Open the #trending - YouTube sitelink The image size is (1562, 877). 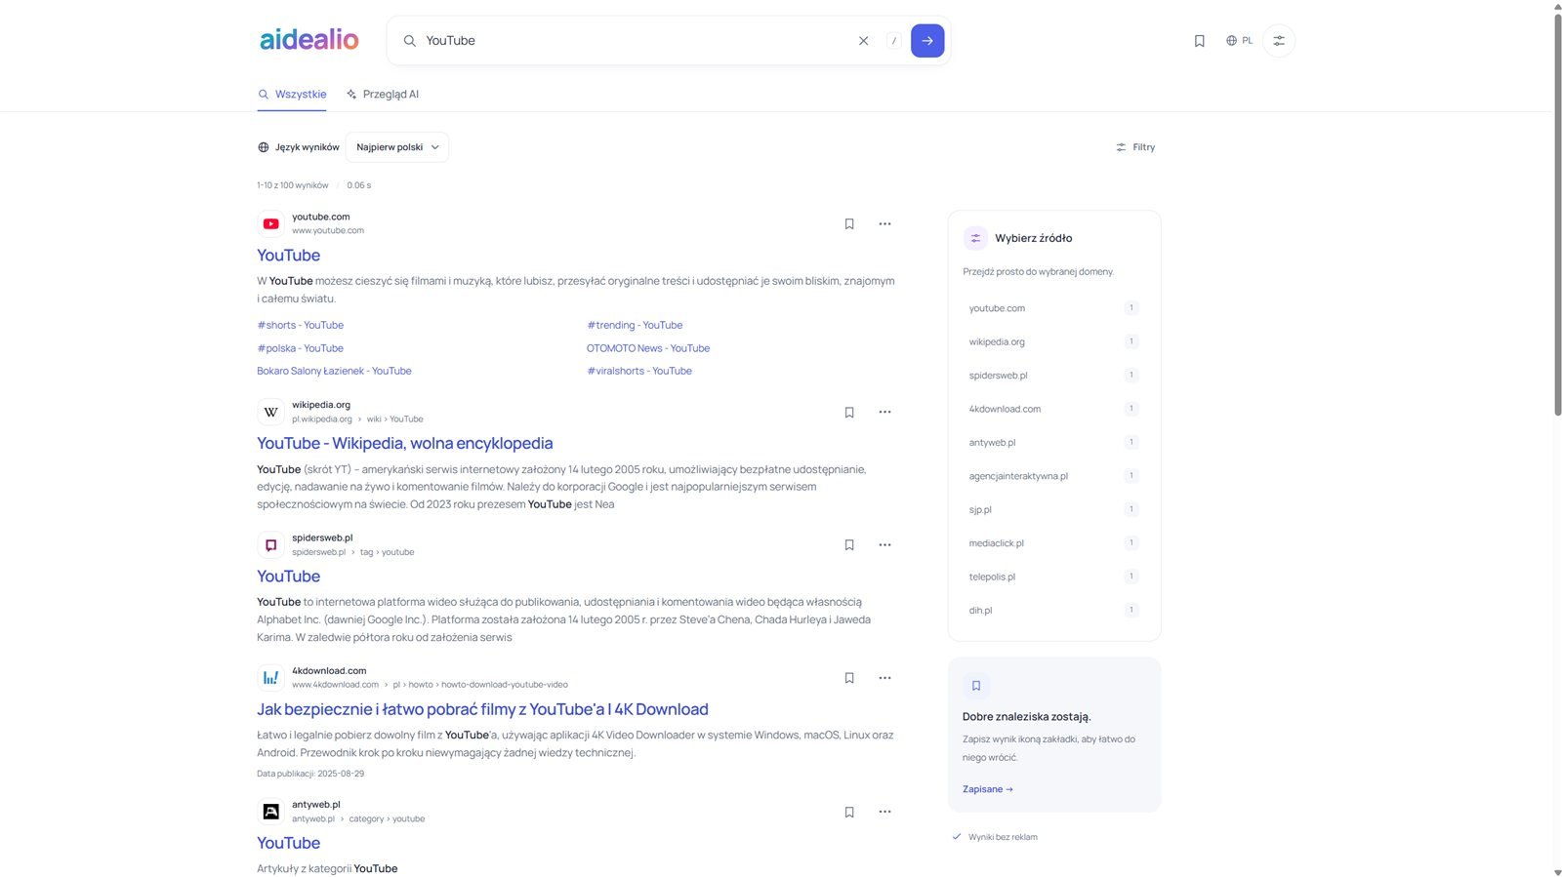635,325
